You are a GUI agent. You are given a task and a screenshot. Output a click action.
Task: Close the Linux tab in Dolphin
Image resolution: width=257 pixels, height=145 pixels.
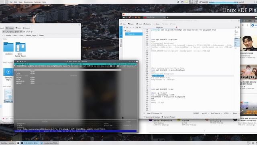coord(32,32)
